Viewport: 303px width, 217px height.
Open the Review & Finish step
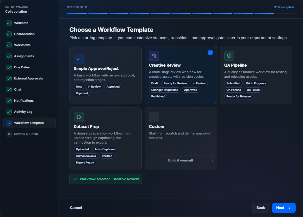(x=29, y=134)
